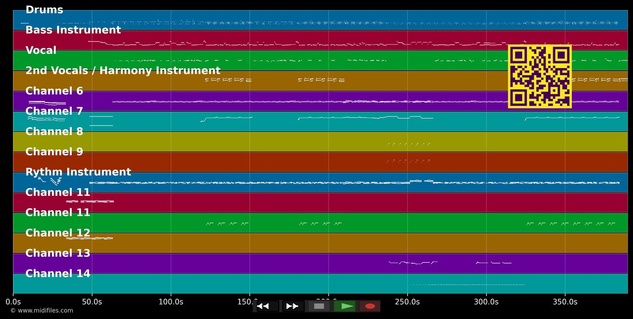Select the 2nd Vocals / Harmony Instrument label

(123, 70)
